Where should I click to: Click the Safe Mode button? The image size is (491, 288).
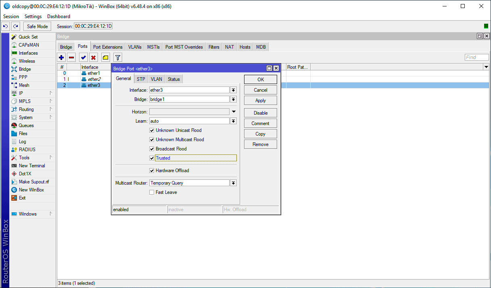(x=37, y=26)
